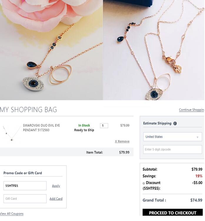Click the quantity box showing 1
Viewport: 205px width, 221px height.
point(104,126)
